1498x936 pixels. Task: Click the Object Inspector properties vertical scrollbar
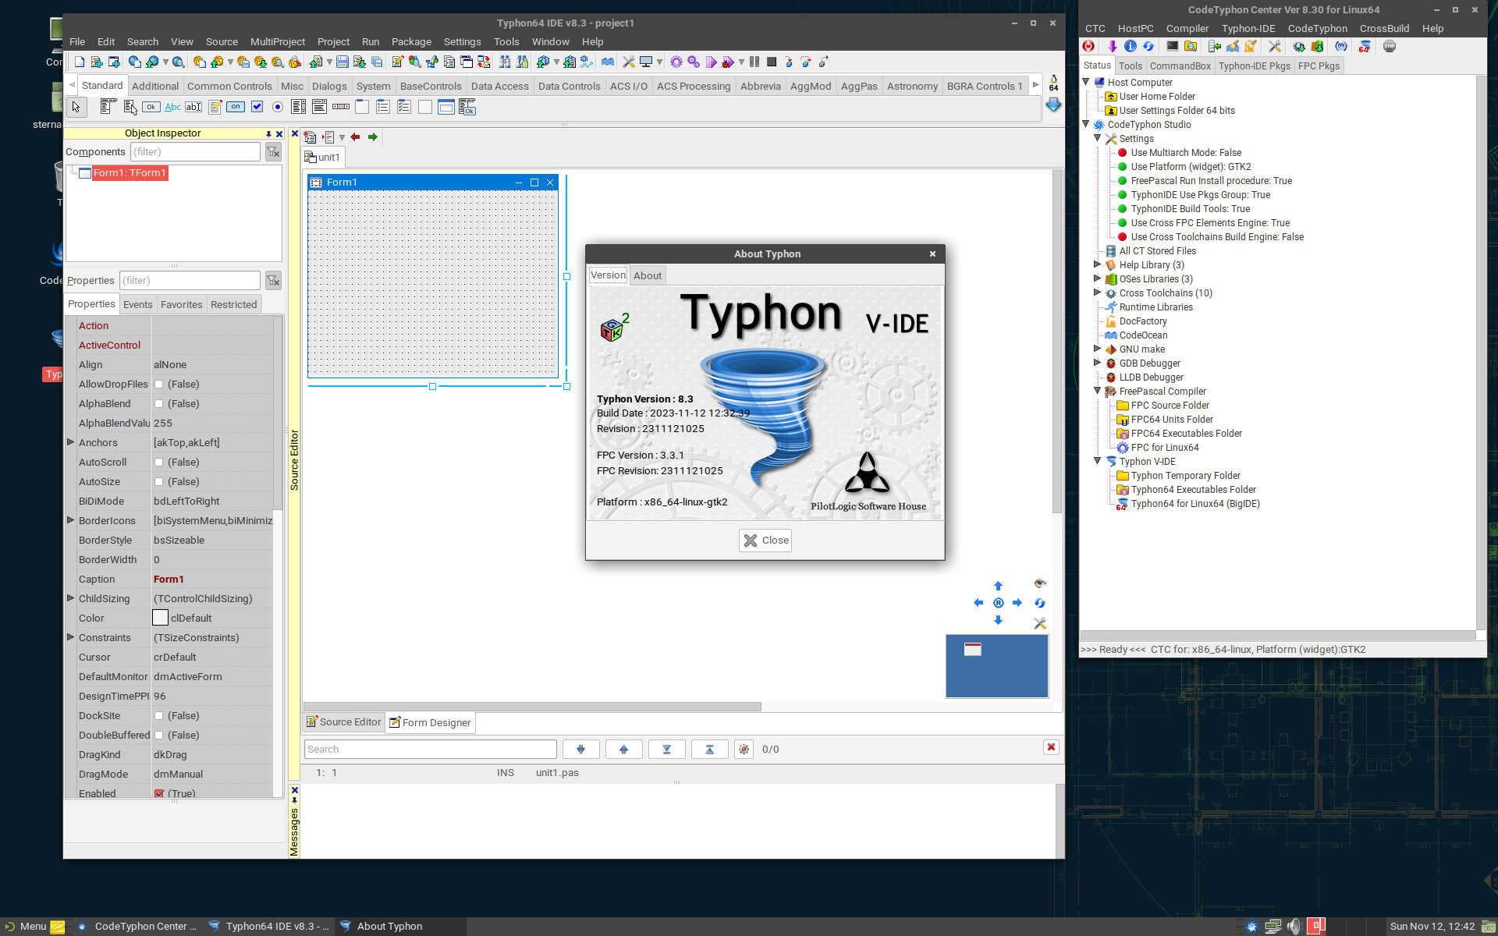(x=278, y=413)
